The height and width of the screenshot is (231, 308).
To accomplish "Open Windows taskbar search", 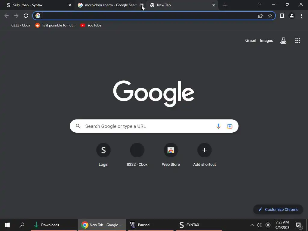I will click(x=22, y=225).
